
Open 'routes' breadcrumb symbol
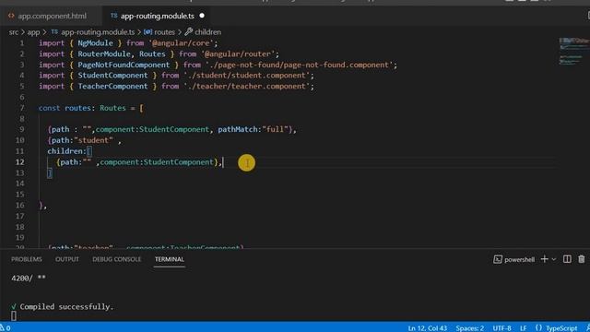(164, 32)
